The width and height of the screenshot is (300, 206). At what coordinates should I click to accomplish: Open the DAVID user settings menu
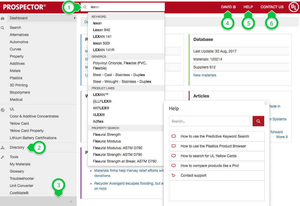(x=228, y=7)
